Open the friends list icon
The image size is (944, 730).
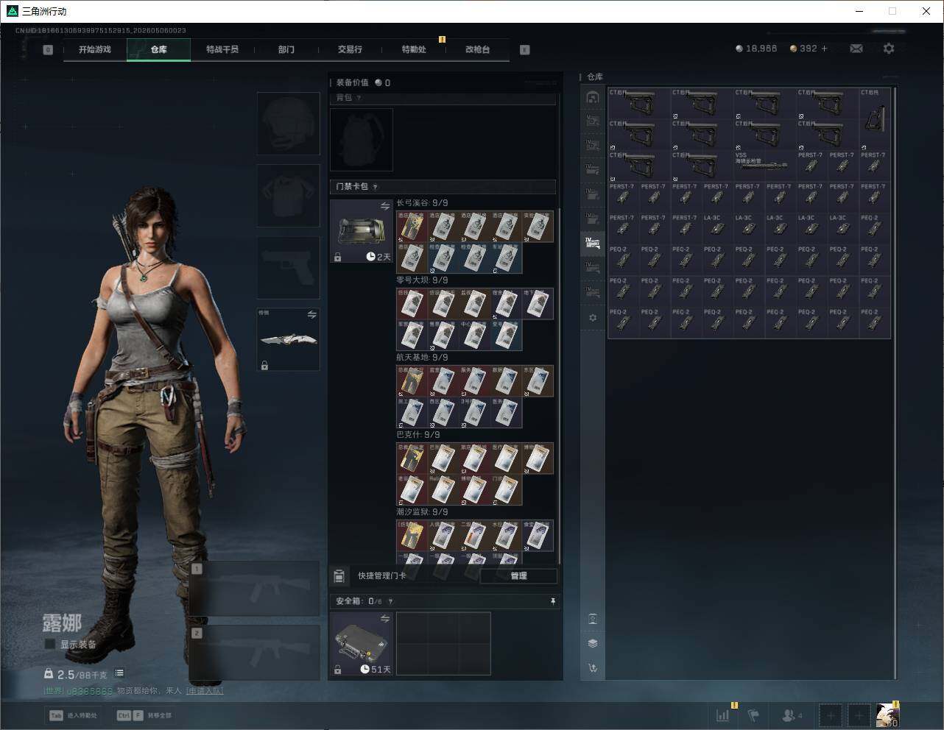791,715
